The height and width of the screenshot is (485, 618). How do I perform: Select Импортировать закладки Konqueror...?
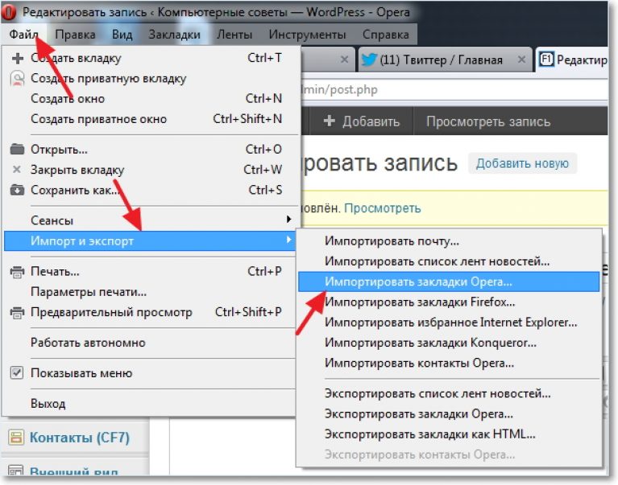point(449,343)
